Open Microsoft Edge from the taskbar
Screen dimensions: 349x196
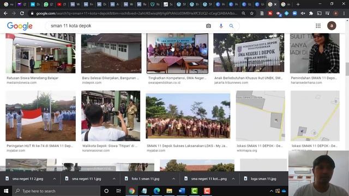coord(157,191)
